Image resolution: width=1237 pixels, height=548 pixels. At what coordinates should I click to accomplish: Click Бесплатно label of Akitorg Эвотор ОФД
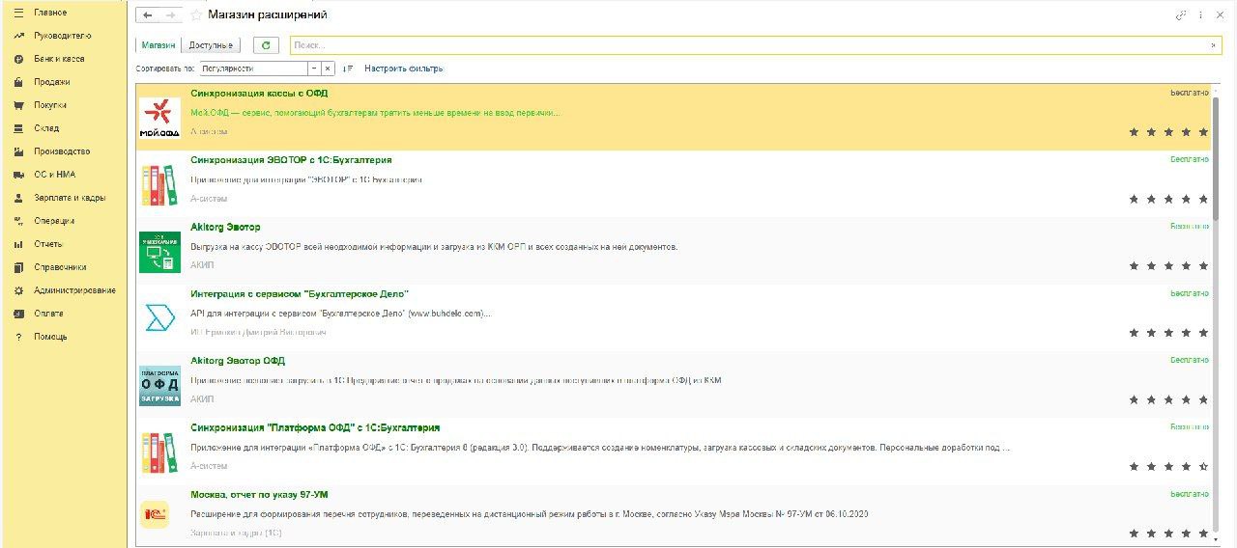(x=1190, y=360)
